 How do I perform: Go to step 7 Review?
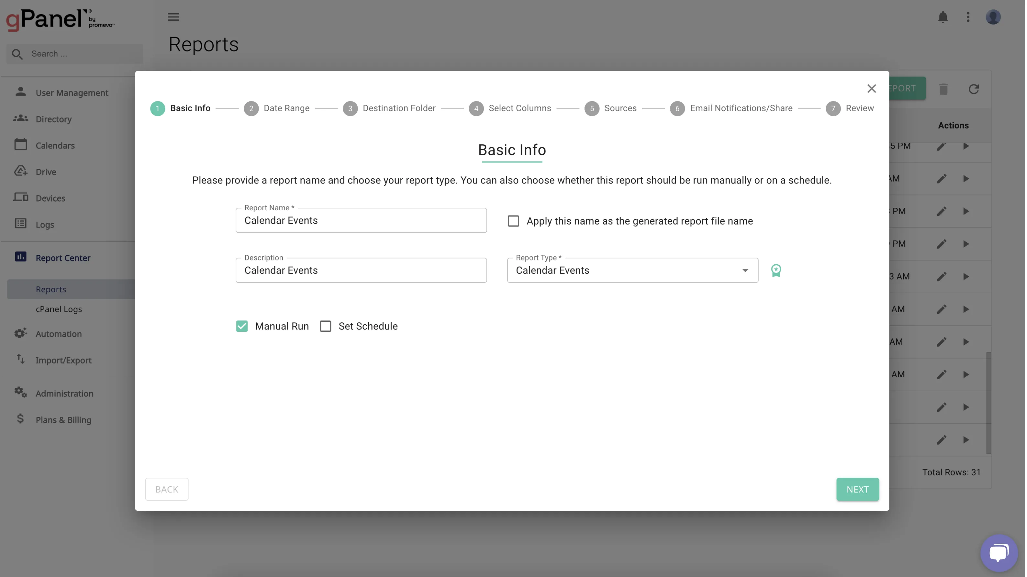click(849, 108)
